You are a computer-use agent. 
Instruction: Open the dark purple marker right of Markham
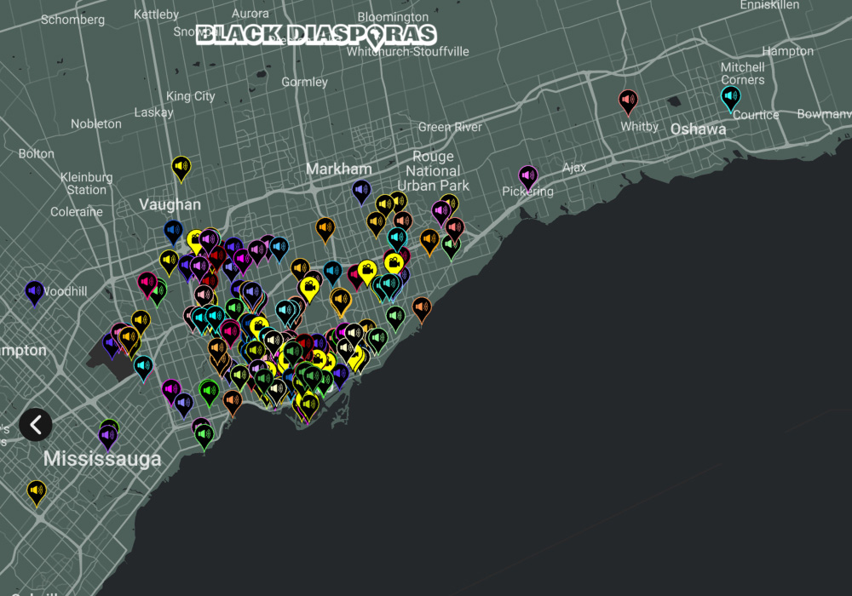point(361,191)
